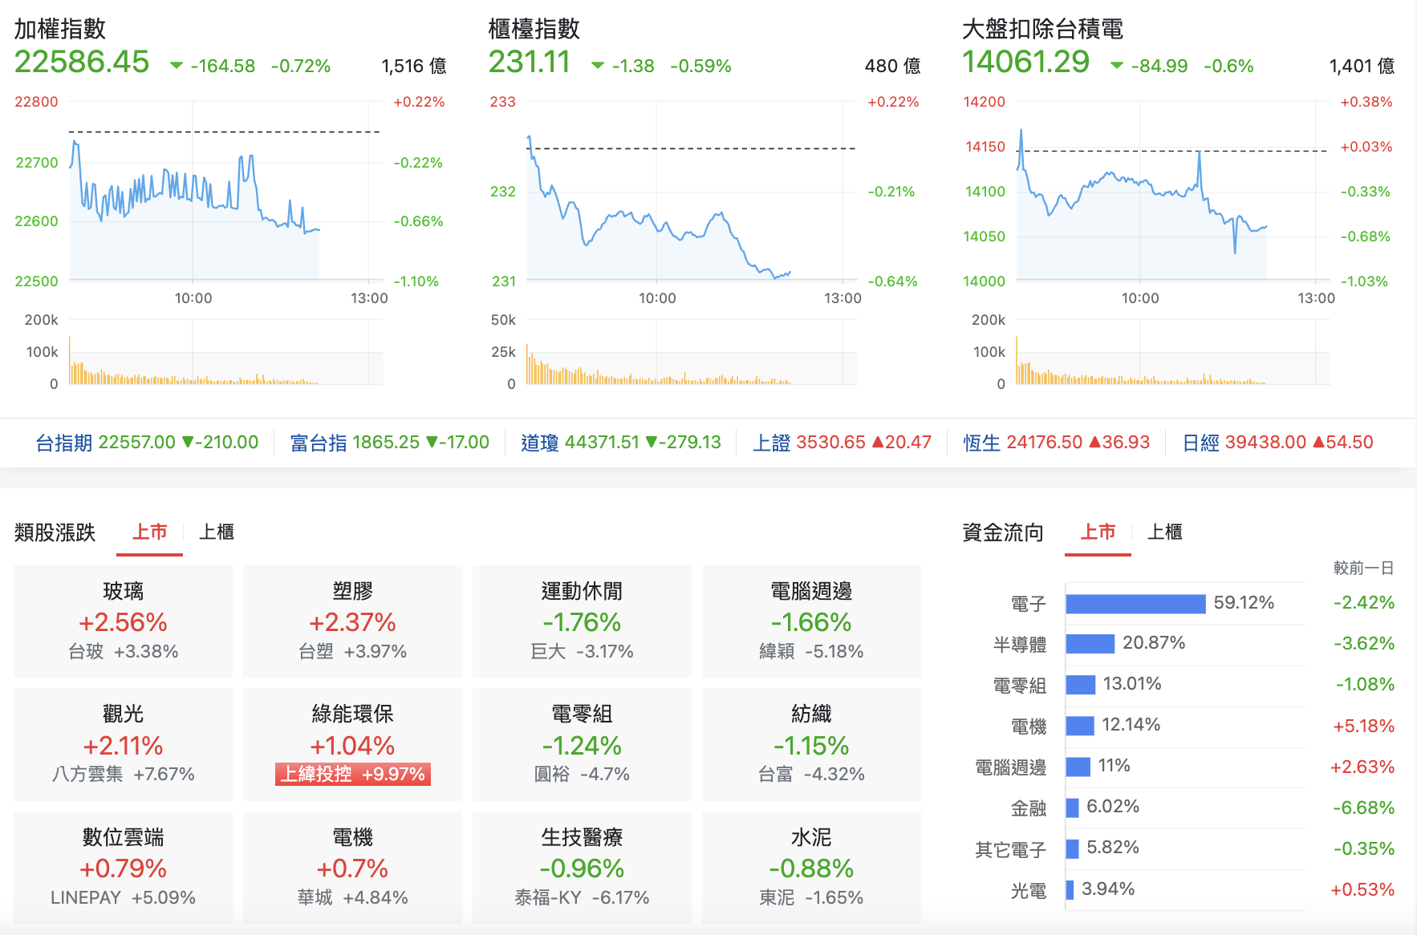Image resolution: width=1417 pixels, height=935 pixels.
Task: Click the 八方雲集 +7.67% stock text
Action: (123, 774)
